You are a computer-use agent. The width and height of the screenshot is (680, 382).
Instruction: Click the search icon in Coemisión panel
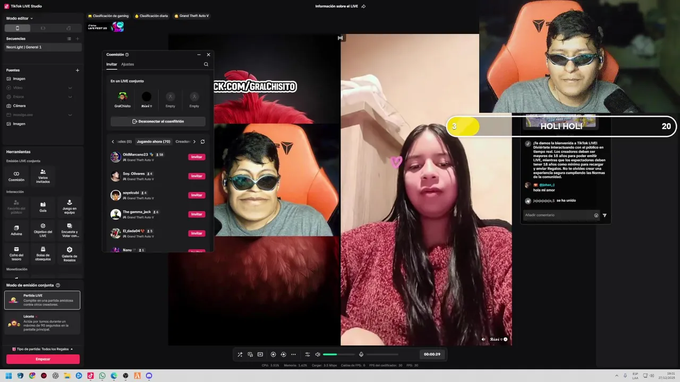(x=206, y=64)
